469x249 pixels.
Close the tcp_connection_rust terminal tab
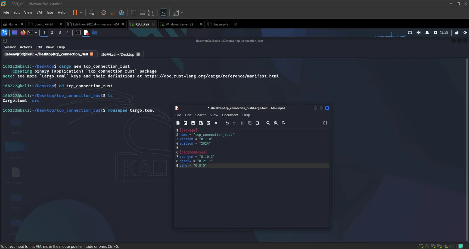[91, 54]
